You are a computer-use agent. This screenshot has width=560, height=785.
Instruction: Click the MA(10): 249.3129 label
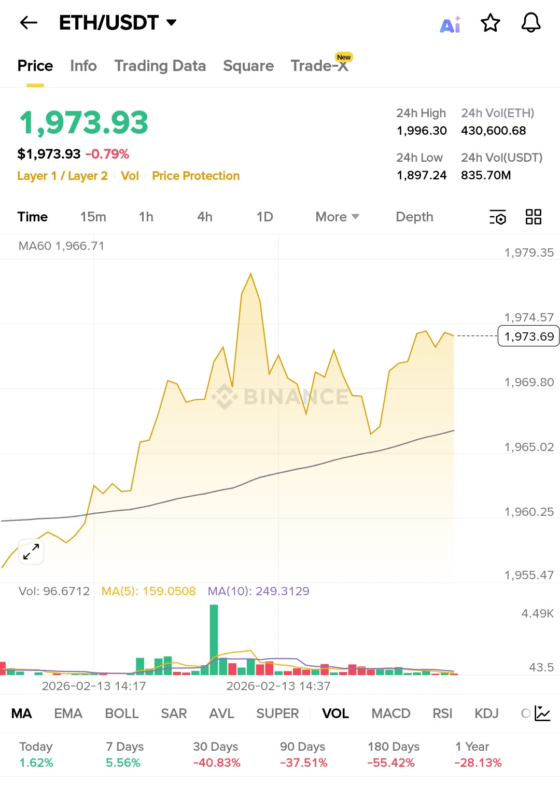[258, 591]
